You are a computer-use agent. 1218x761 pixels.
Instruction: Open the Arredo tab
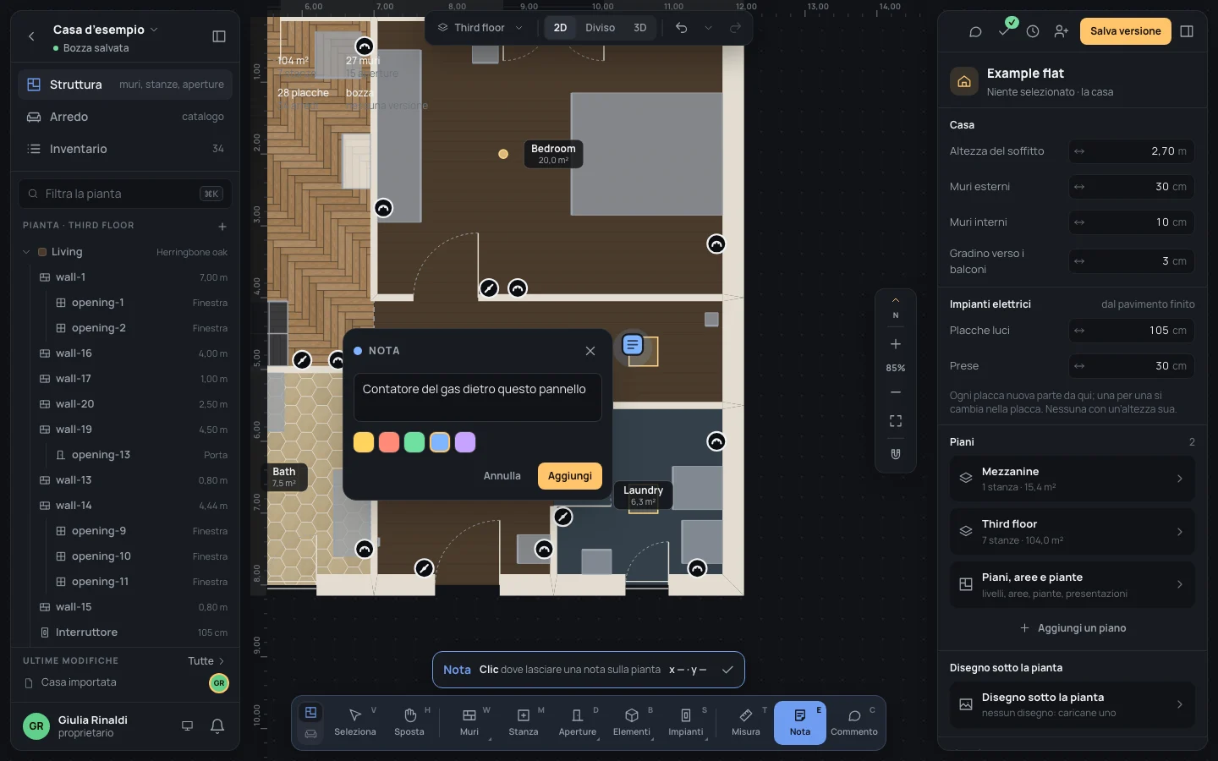pos(125,117)
